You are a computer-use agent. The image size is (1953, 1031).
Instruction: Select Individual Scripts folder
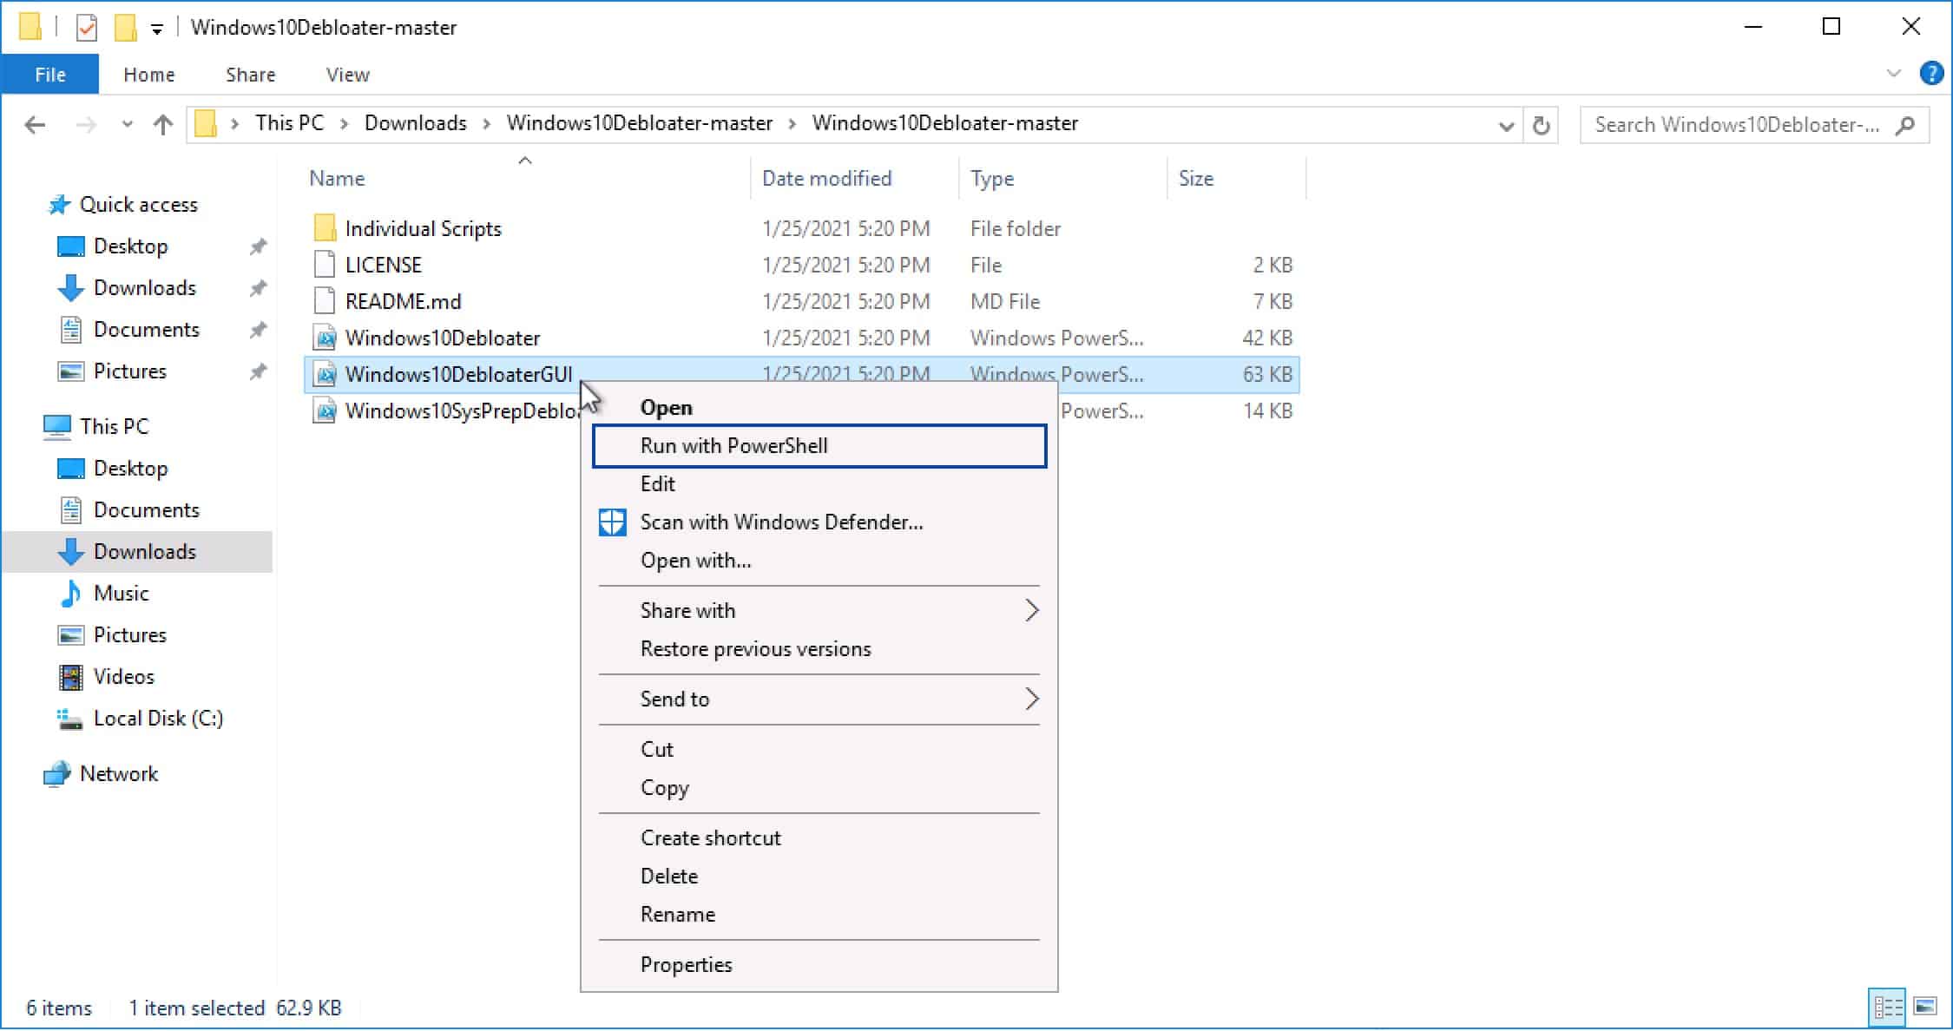point(423,229)
